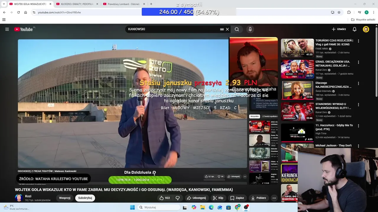Screen dimensions: 378x212
Task: Open menu for Dlaczego NAJNIEBEZPIECZNIEJSZA video
Action: (x=358, y=84)
